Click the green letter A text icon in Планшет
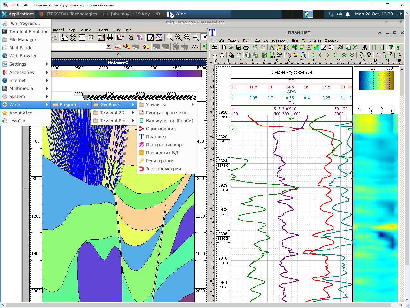The width and height of the screenshot is (410, 308). [x=272, y=47]
